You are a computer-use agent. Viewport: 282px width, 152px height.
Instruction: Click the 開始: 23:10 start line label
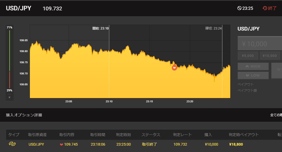pyautogui.click(x=101, y=28)
